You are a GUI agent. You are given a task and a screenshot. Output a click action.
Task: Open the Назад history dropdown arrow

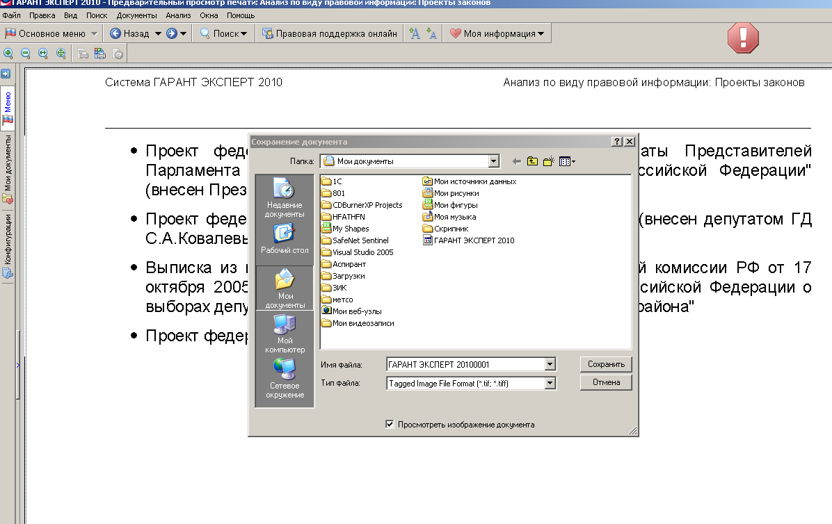tap(158, 33)
